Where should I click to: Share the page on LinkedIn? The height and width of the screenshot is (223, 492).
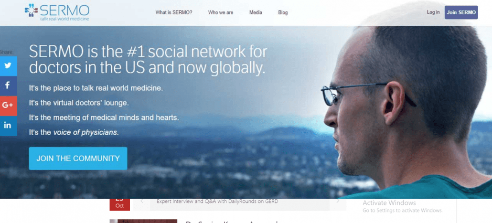click(8, 126)
